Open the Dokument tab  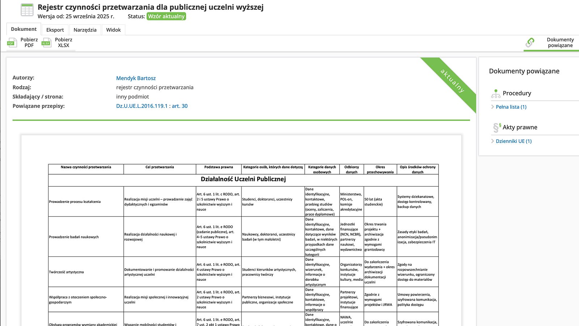pyautogui.click(x=24, y=29)
